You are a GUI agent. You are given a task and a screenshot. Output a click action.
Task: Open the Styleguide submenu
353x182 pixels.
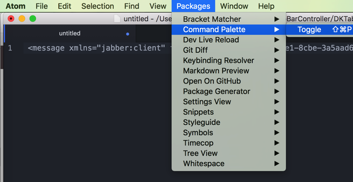click(x=229, y=123)
